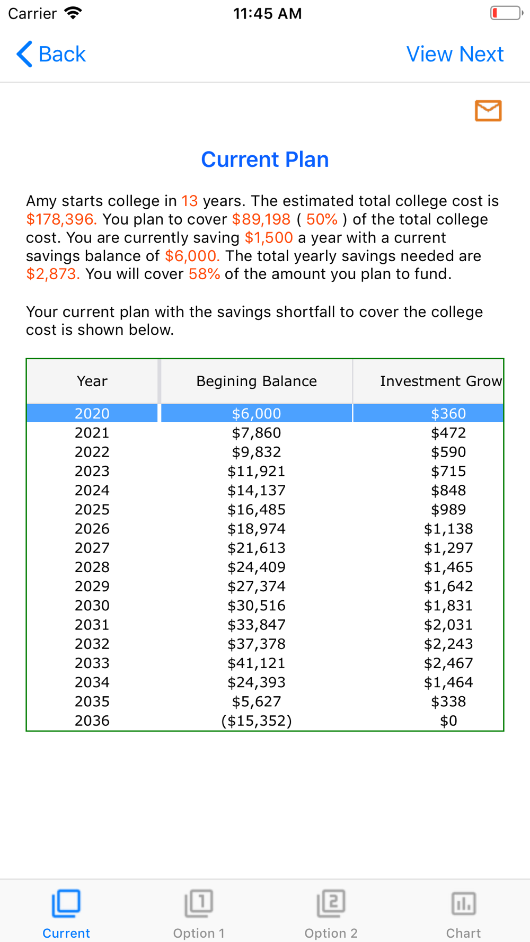Switch to Option 1 tab label
Image resolution: width=530 pixels, height=942 pixels.
pyautogui.click(x=199, y=933)
